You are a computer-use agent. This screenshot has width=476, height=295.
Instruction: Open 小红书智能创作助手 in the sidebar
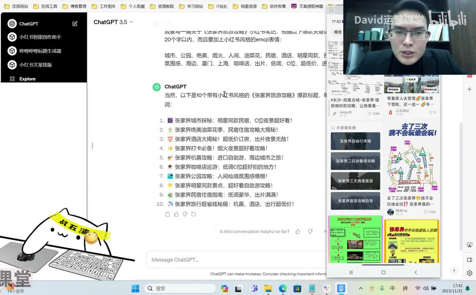click(40, 37)
